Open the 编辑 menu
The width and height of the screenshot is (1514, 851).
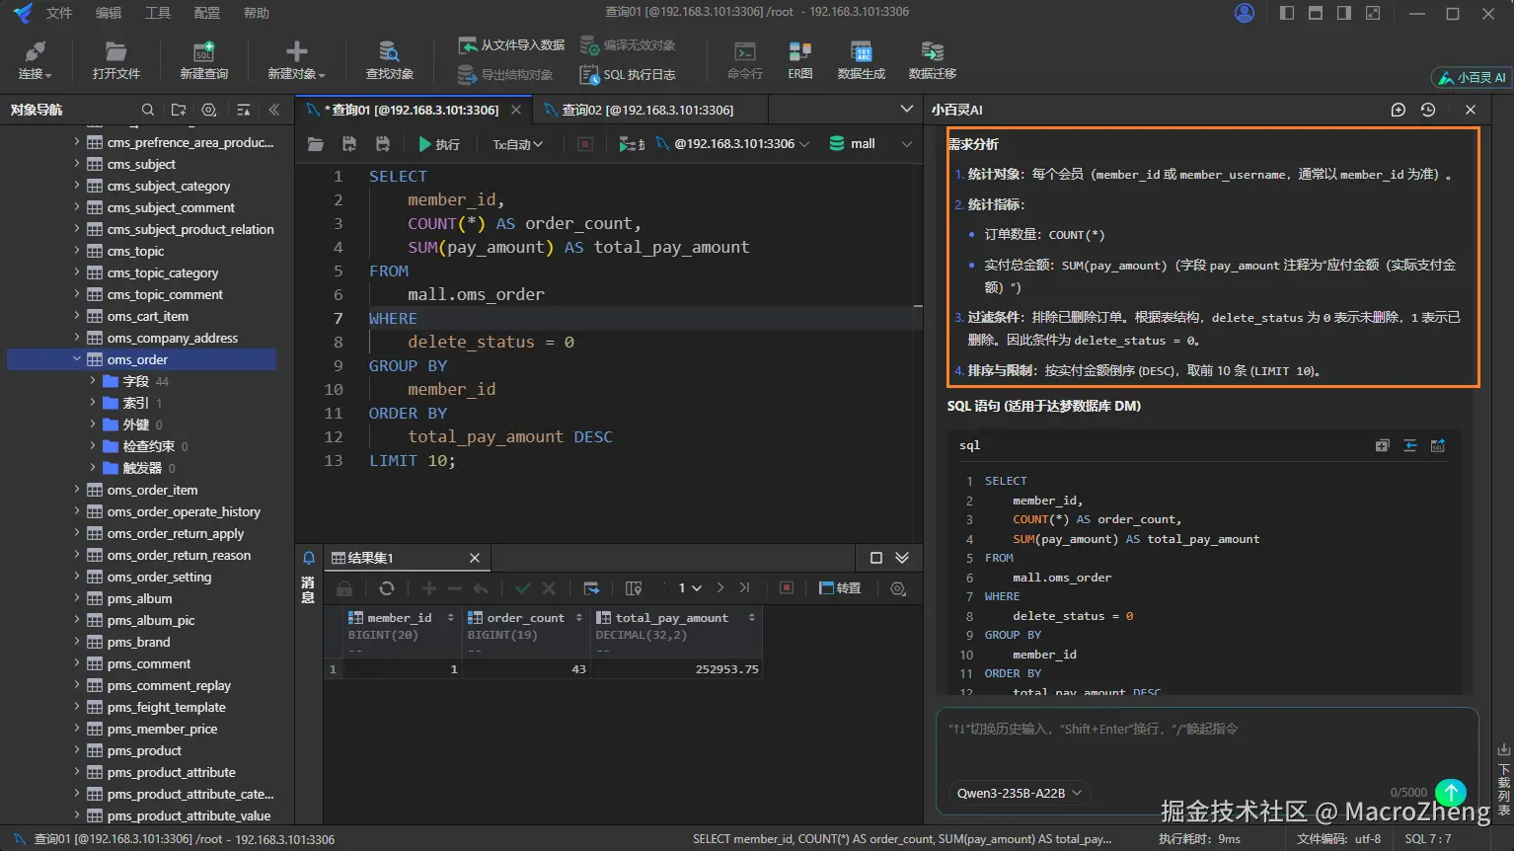[109, 13]
